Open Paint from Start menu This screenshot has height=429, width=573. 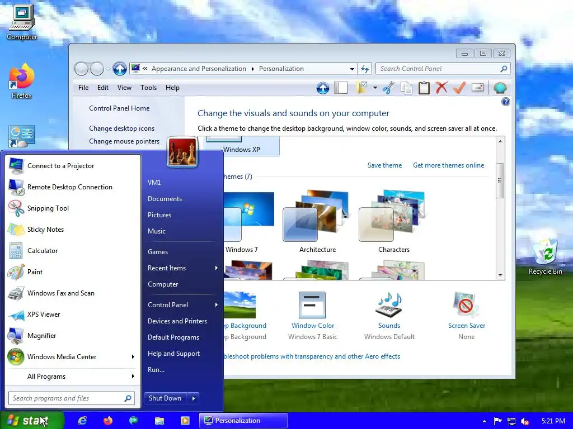73,272
